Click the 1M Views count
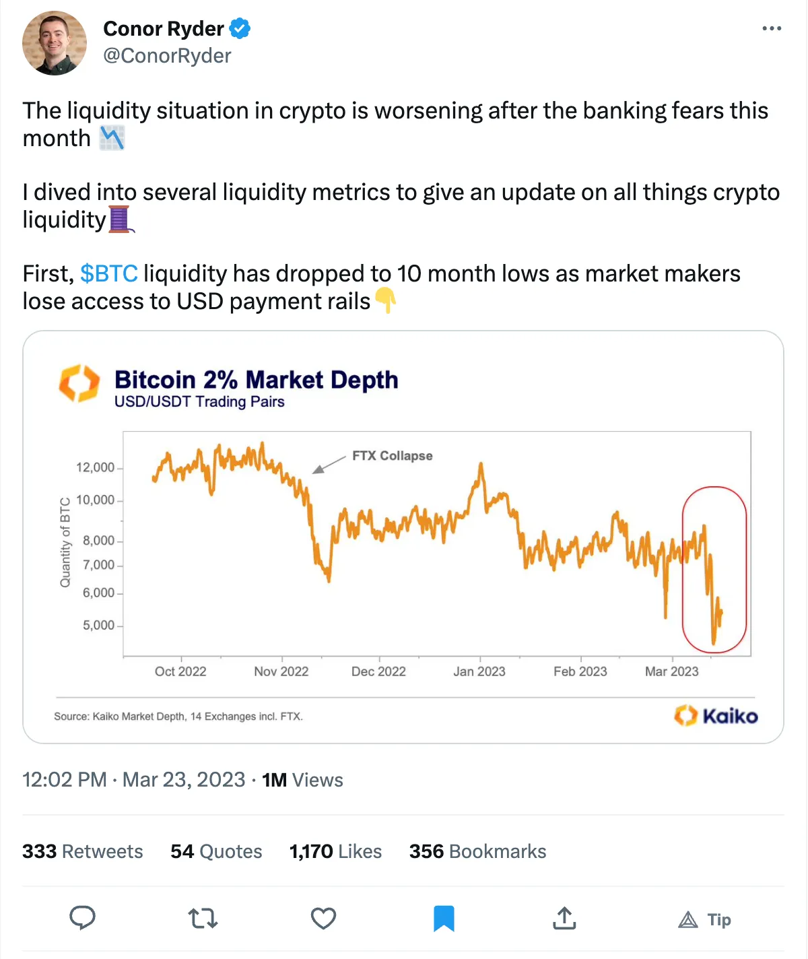The height and width of the screenshot is (959, 808). [302, 780]
